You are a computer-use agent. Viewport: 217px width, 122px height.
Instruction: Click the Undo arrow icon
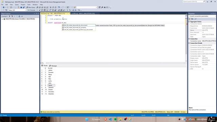tap(59, 7)
